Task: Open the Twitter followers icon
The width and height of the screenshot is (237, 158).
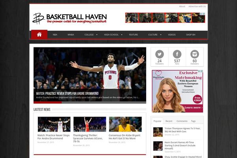Action: 160,54
